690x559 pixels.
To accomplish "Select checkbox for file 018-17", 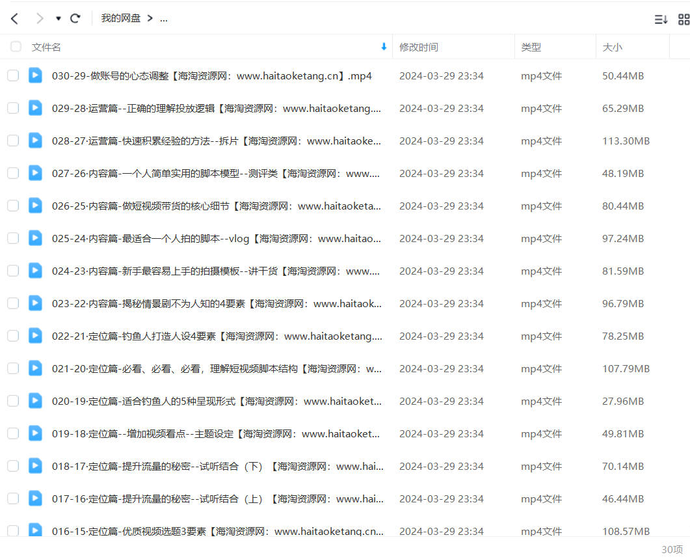I will (x=13, y=466).
